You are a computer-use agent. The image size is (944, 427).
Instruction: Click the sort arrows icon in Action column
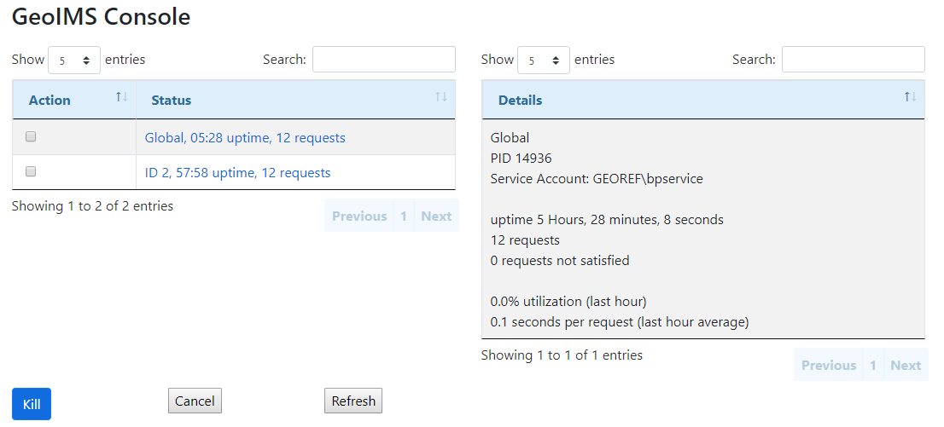[x=121, y=97]
